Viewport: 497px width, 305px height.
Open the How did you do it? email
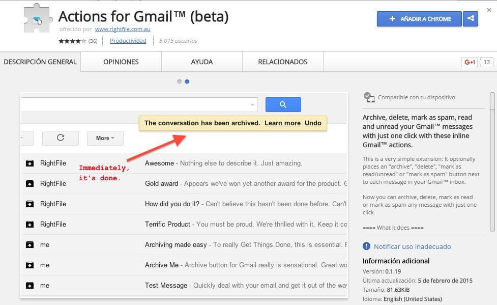click(172, 204)
